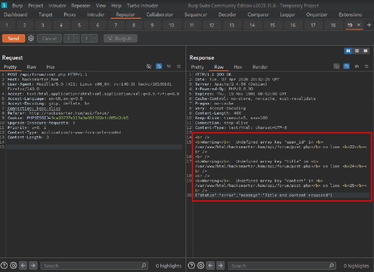This screenshot has width=374, height=272.
Task: Jump to previous match in Response search
Action: 211,265
